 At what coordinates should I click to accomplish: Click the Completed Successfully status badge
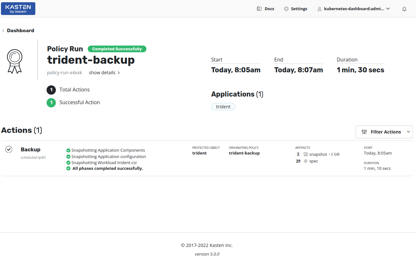(x=117, y=49)
